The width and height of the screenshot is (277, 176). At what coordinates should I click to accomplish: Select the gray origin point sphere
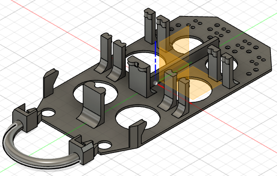coord(155,83)
